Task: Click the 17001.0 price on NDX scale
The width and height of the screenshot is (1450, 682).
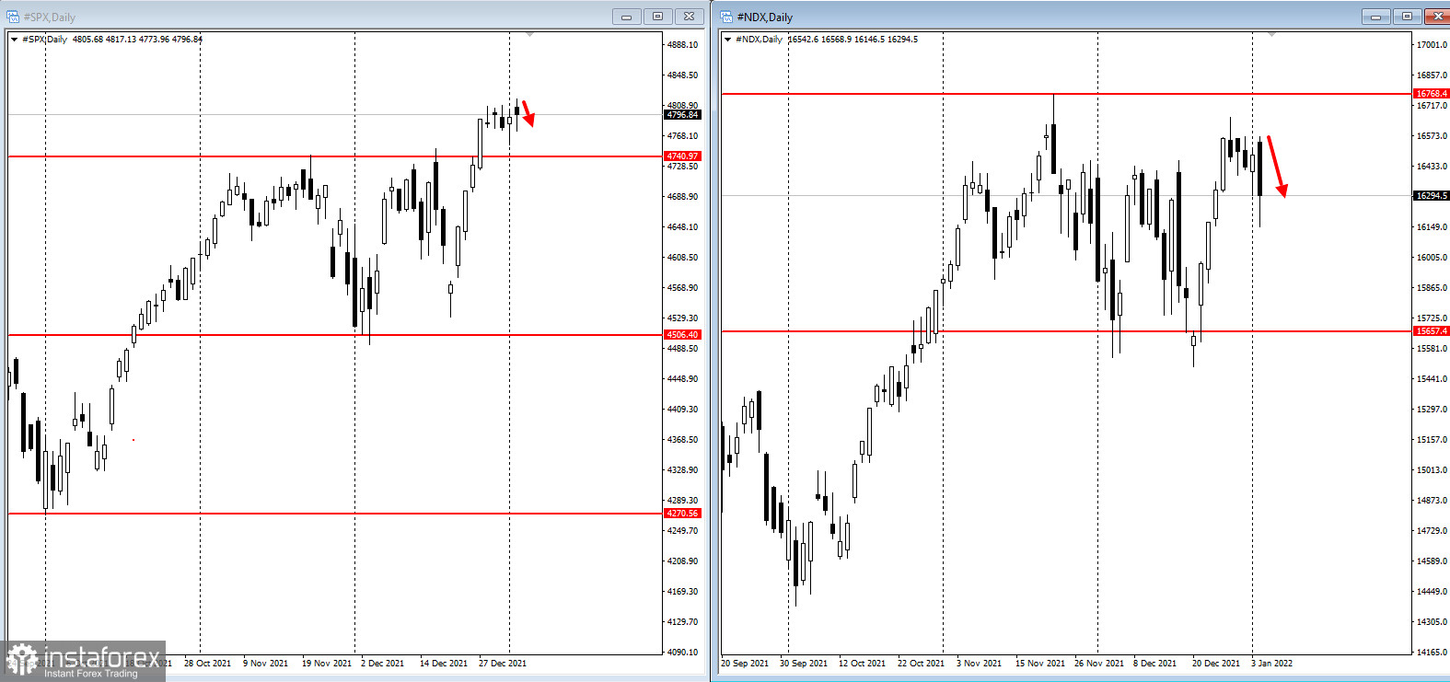Action: [x=1432, y=45]
